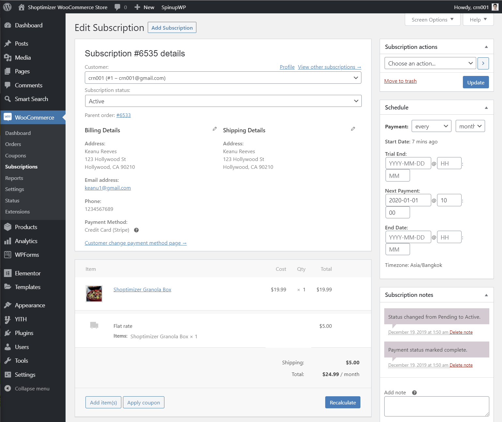Click the End Date date field
The width and height of the screenshot is (502, 422).
pos(408,237)
